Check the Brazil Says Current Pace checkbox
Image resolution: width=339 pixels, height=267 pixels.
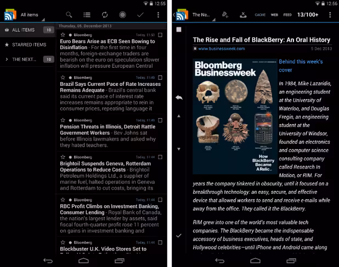point(160,78)
